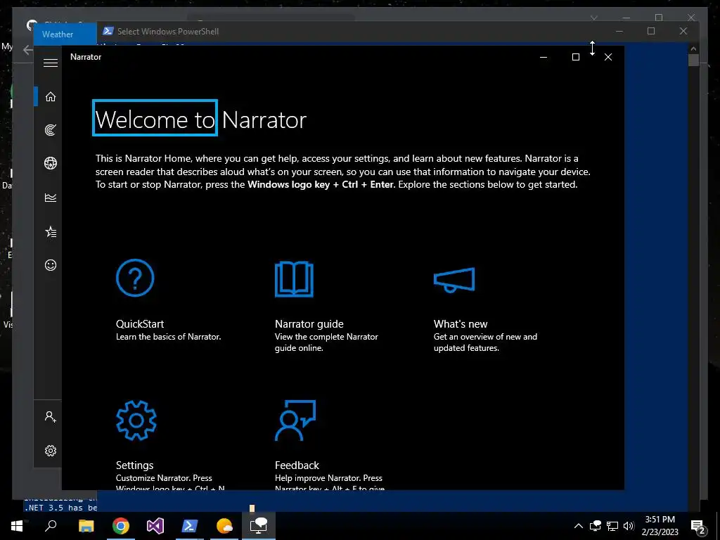Maximize the PowerShell window
The width and height of the screenshot is (720, 540).
(x=651, y=31)
